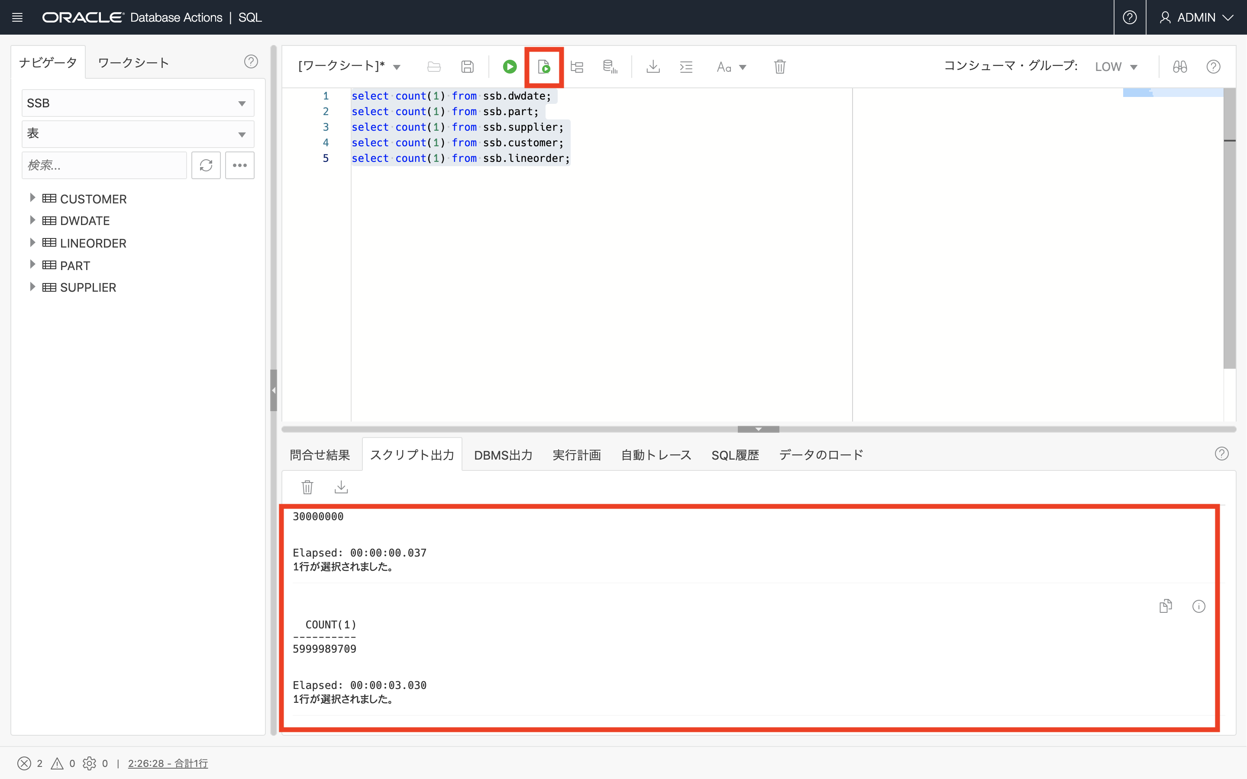Click the binoculars icon
The width and height of the screenshot is (1247, 779).
click(1179, 67)
